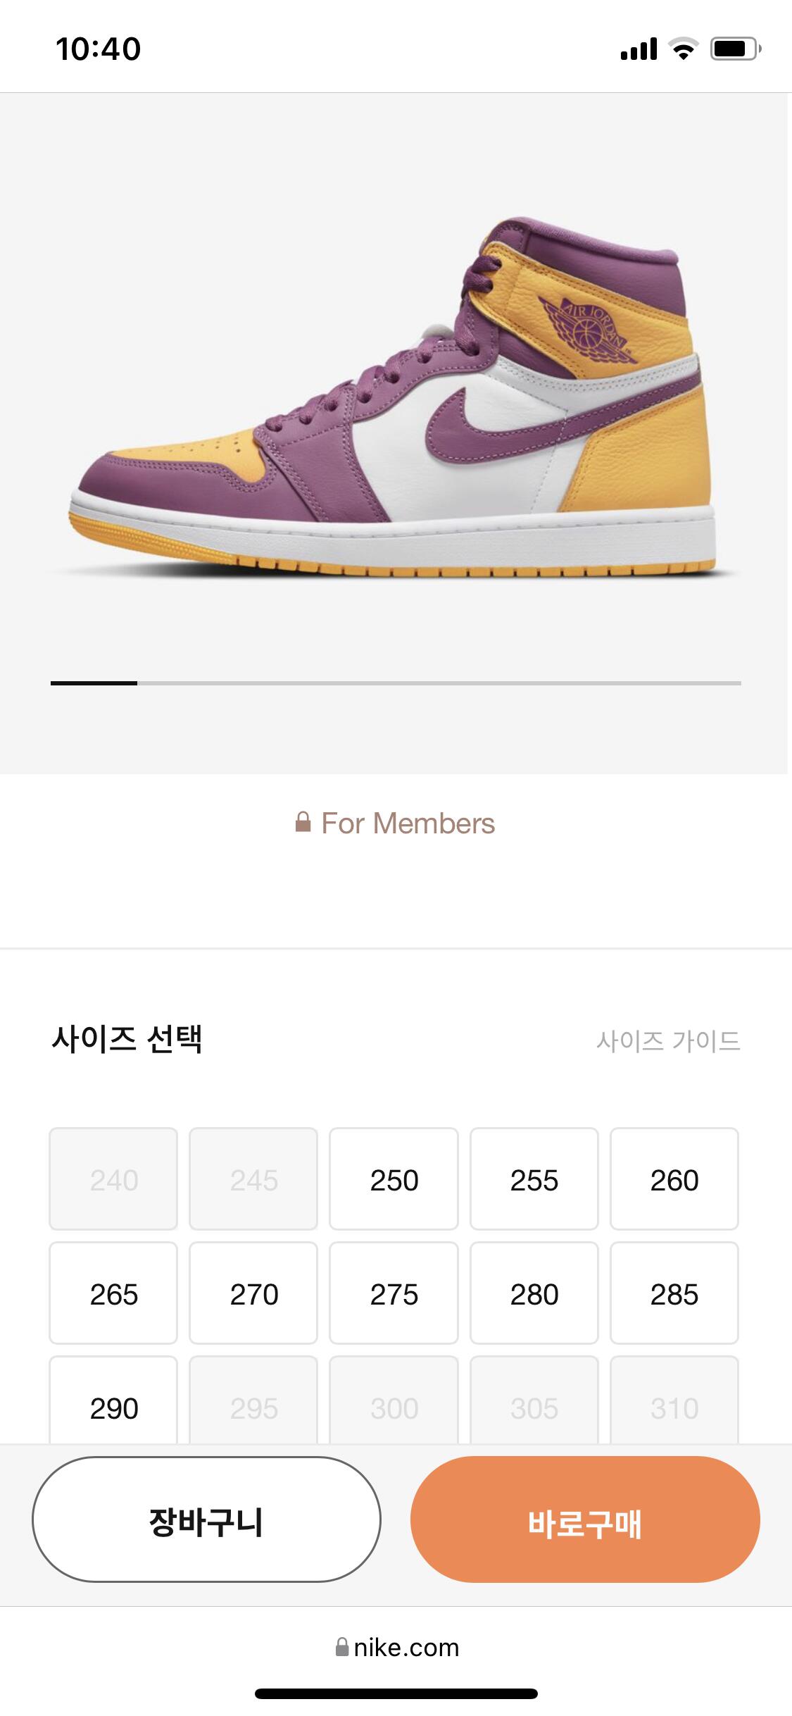Screen dimensions: 792x1716
Task: Tap the For Members lock icon
Action: 303,822
